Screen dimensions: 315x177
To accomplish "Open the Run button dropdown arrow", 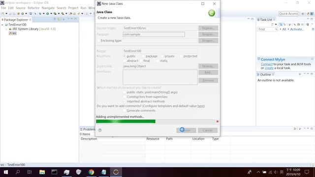I will coord(51,14).
